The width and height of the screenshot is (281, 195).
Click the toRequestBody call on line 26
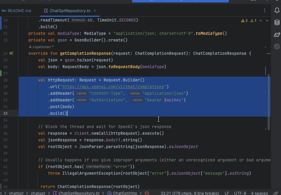(x=124, y=67)
